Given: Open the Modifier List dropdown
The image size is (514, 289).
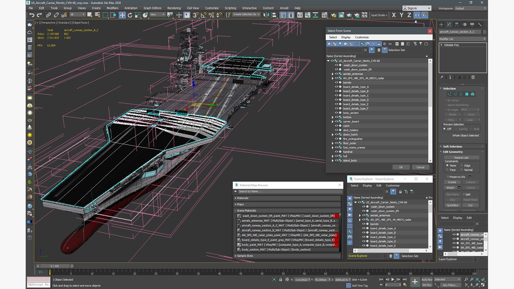Looking at the screenshot, I should [x=463, y=39].
